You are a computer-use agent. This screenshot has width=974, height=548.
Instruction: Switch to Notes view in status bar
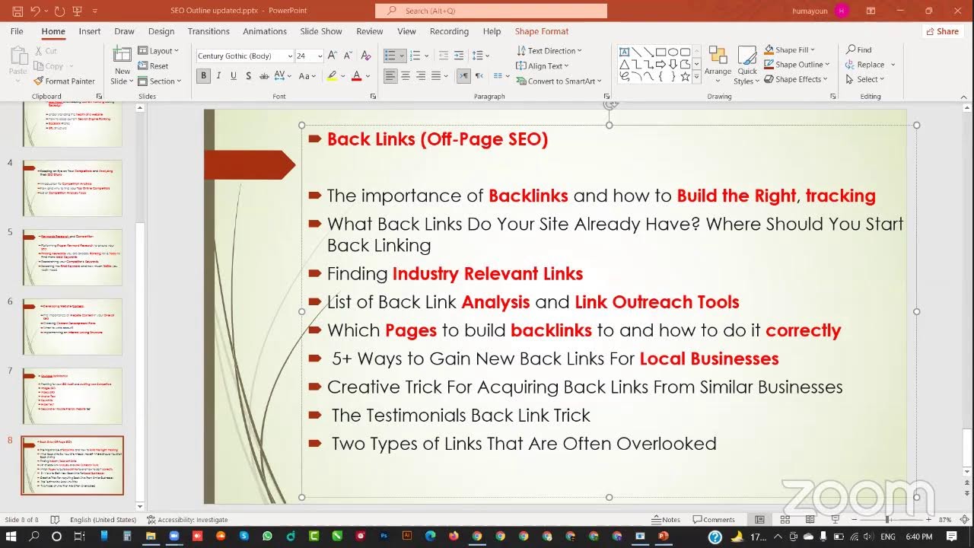click(666, 519)
